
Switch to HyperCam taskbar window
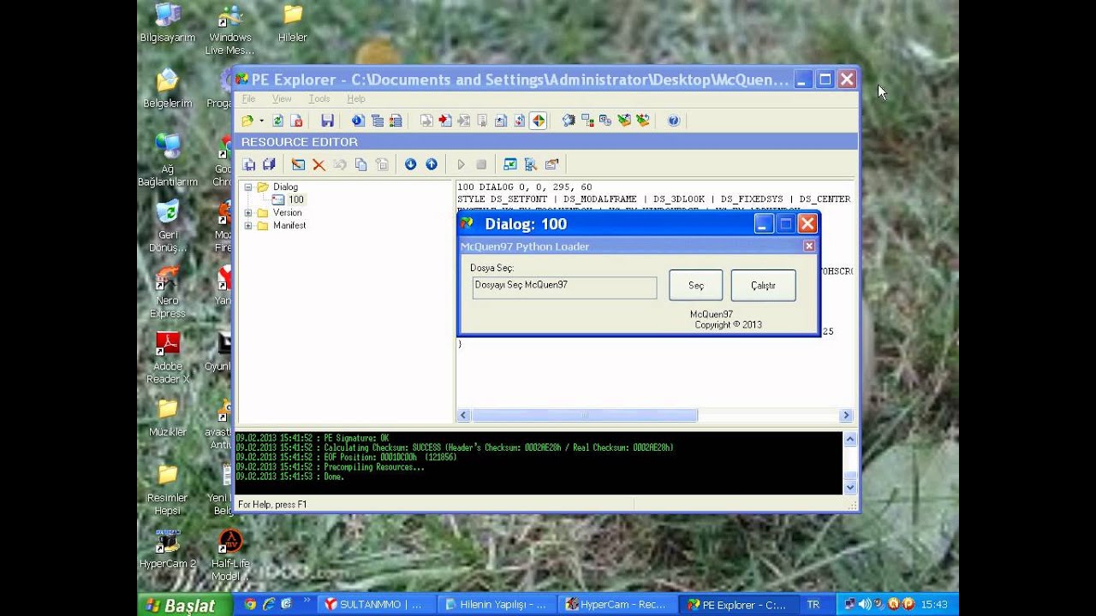click(x=618, y=604)
